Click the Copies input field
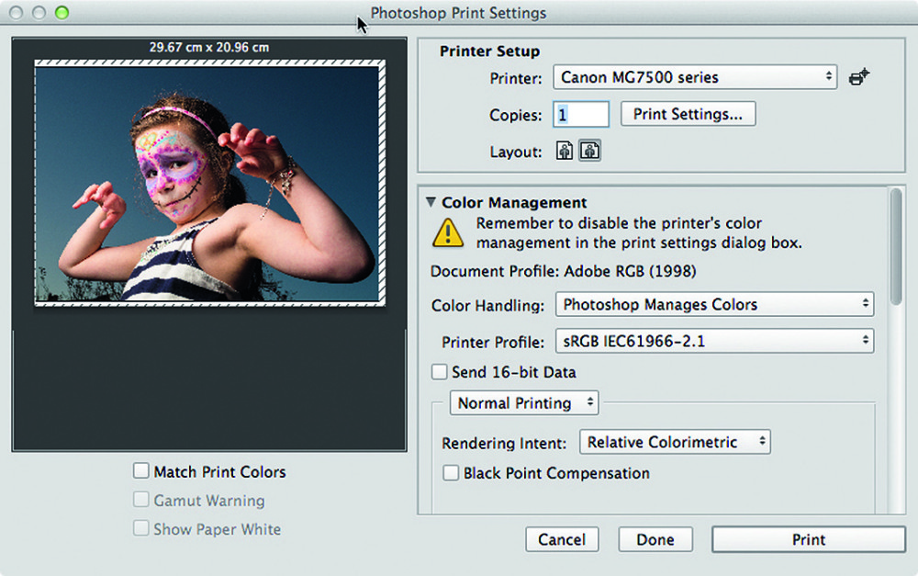Screen dimensions: 918x576 point(581,114)
